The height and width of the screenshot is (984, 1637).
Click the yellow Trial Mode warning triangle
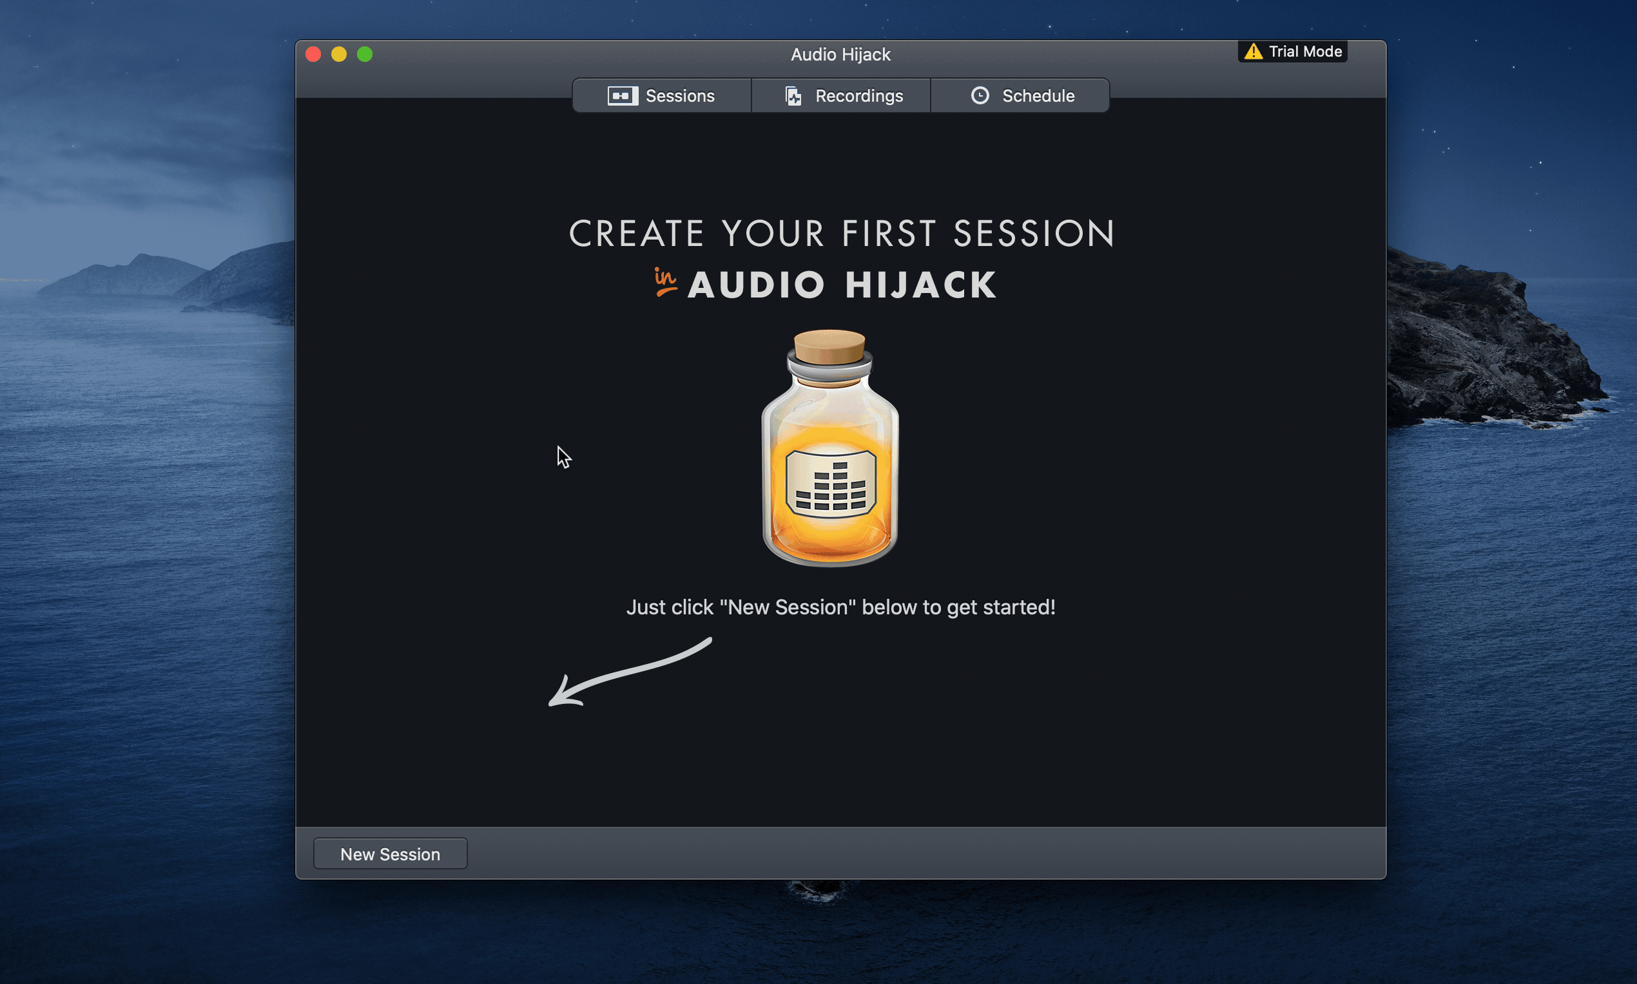tap(1253, 52)
